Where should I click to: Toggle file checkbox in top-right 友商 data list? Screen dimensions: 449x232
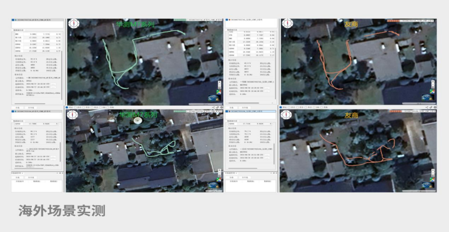227,20
